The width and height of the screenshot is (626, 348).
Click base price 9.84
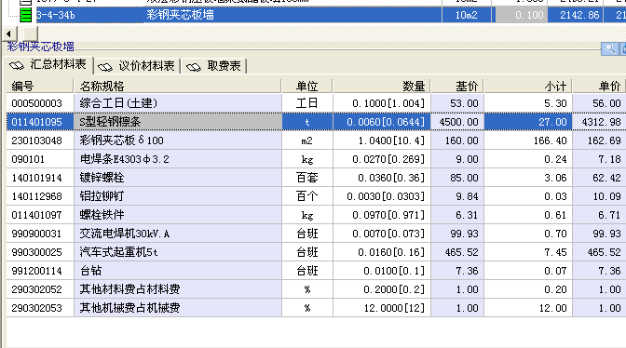point(457,196)
